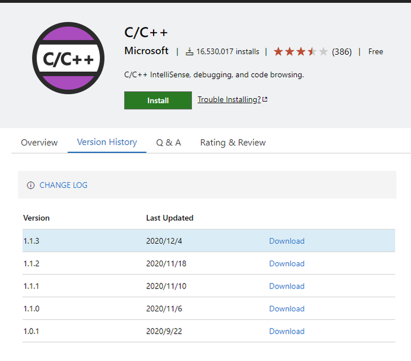Image resolution: width=411 pixels, height=361 pixels.
Task: Go to the Rating & Review tab
Action: pyautogui.click(x=233, y=143)
